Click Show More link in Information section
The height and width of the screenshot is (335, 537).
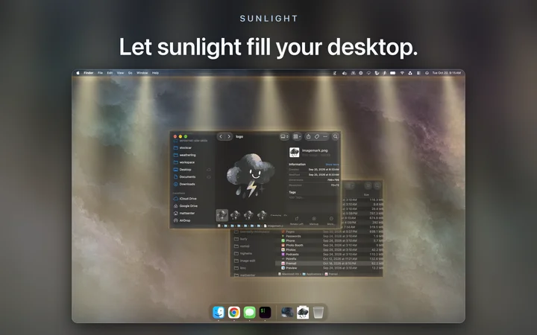point(332,165)
